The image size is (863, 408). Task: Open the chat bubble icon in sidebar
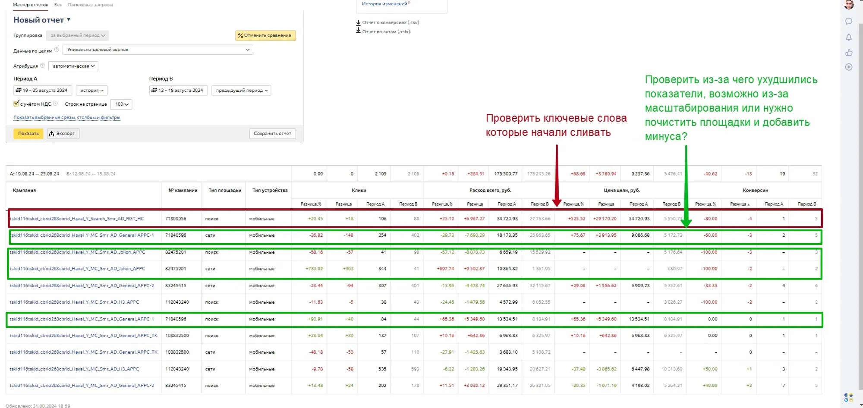pos(848,21)
